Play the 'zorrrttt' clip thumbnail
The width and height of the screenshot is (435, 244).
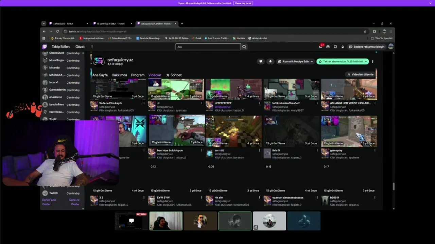tap(233, 131)
